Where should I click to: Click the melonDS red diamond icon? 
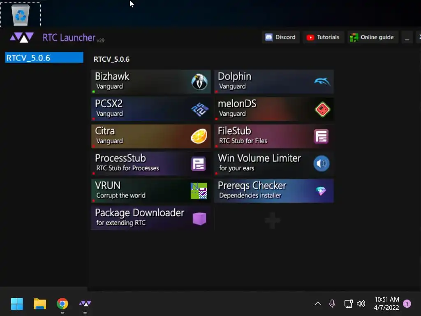pyautogui.click(x=322, y=109)
